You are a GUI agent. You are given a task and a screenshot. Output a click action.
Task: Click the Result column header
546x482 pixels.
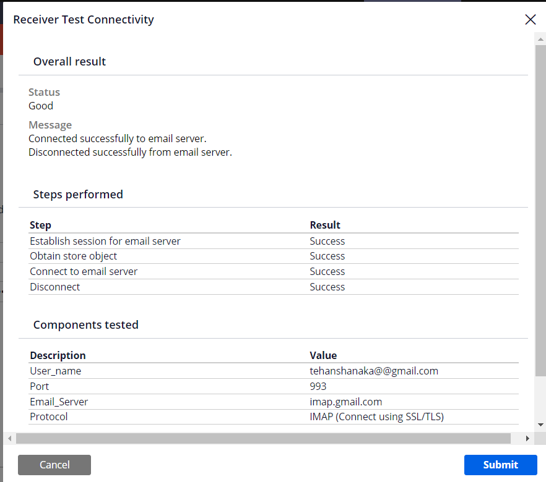(x=325, y=225)
